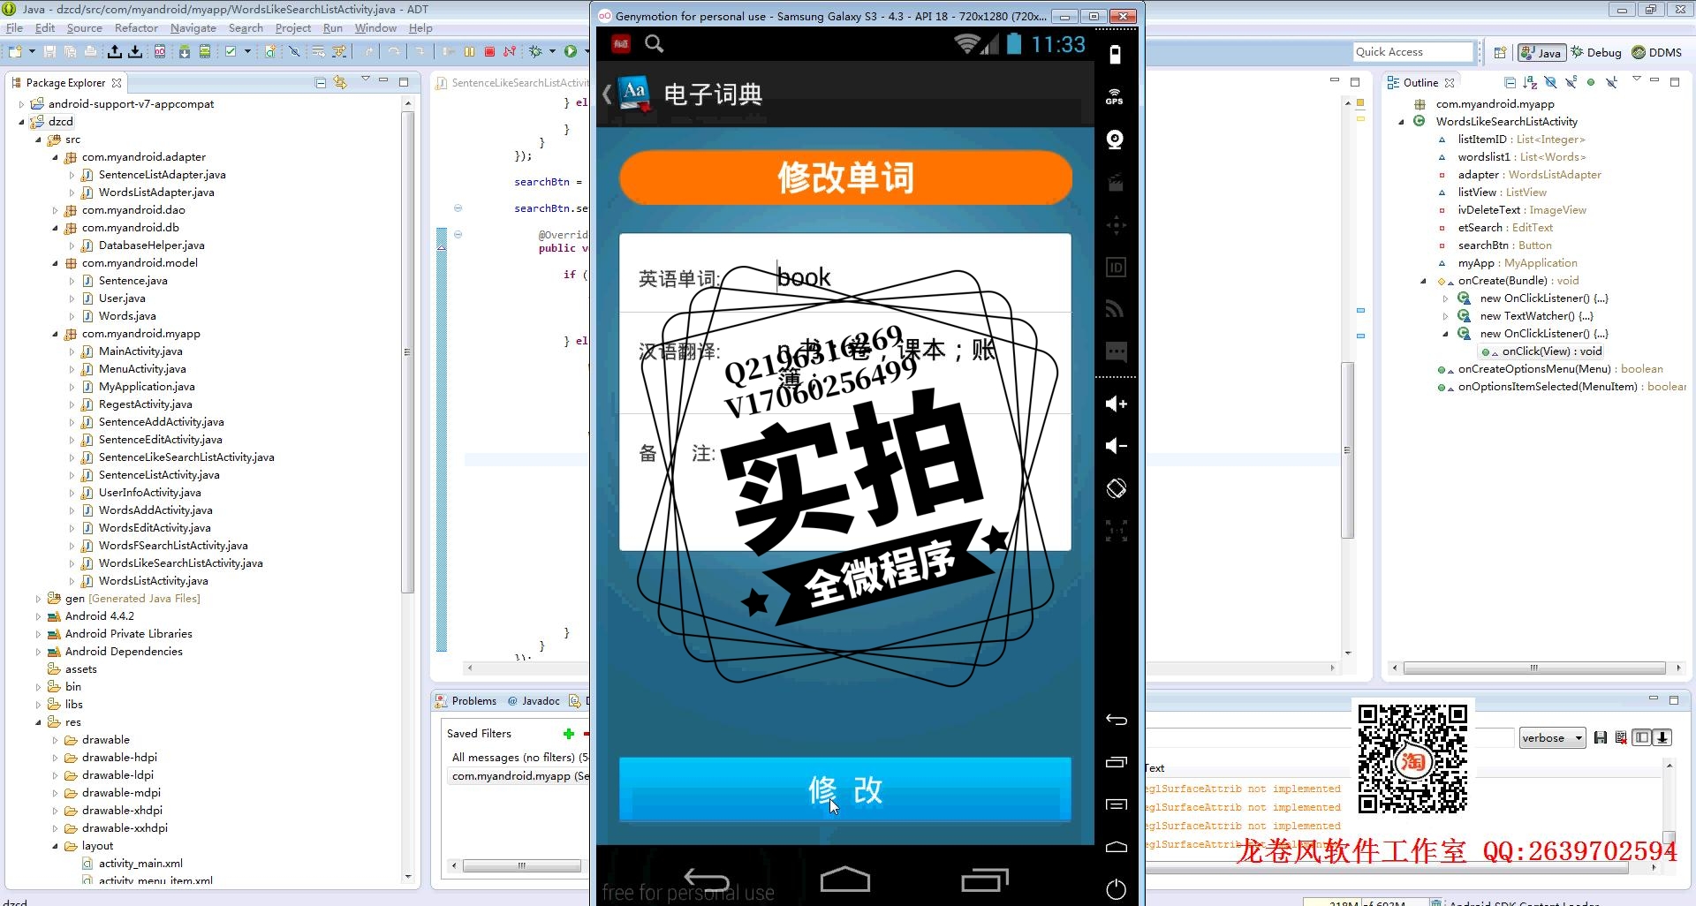Open WordsEditActivity.java in Package Explorer
Image resolution: width=1696 pixels, height=906 pixels.
coord(155,528)
